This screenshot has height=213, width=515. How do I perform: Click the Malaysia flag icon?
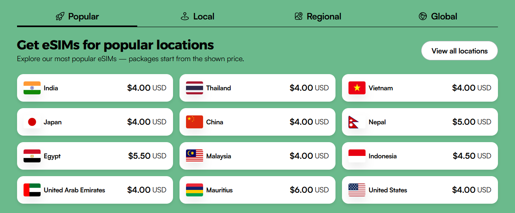tap(195, 156)
